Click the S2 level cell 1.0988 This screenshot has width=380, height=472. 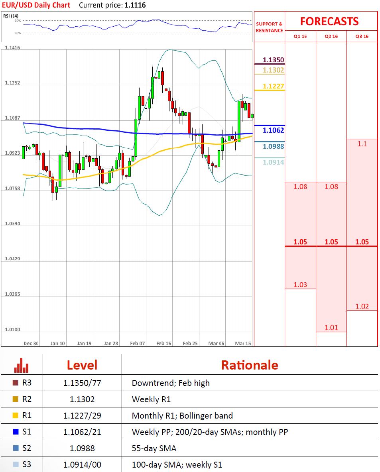(82, 448)
